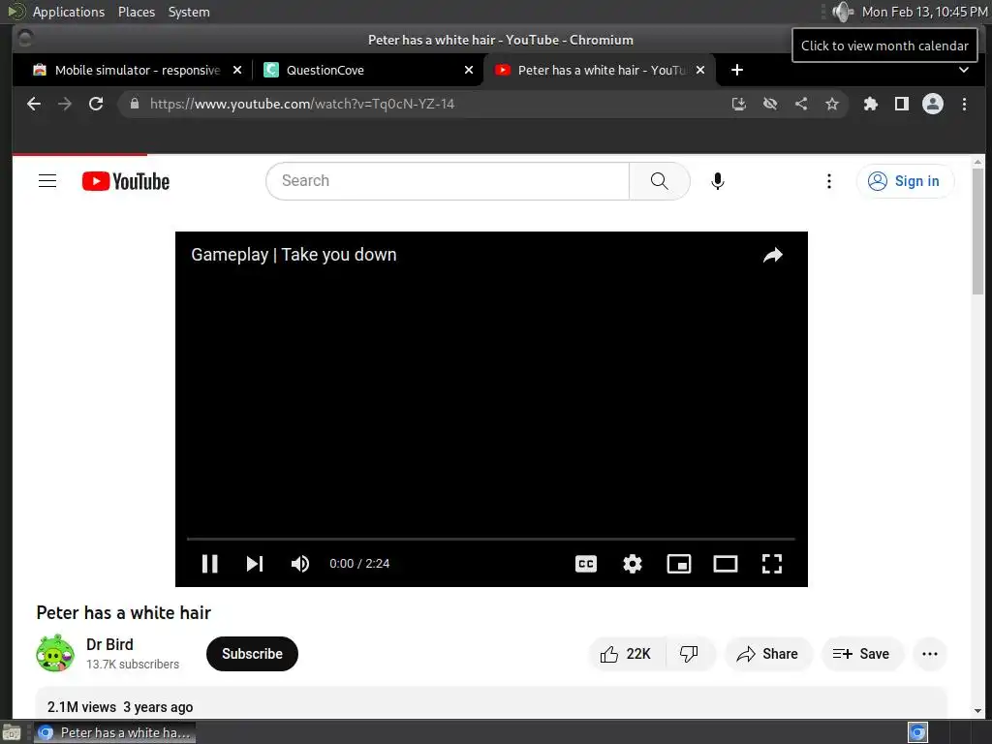
Task: Open a new browser tab
Action: tap(737, 70)
